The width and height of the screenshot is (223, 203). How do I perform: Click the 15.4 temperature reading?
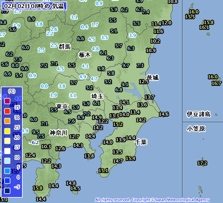point(131,158)
